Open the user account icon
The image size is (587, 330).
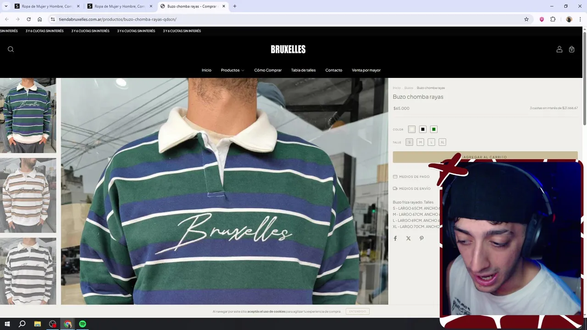click(x=559, y=49)
